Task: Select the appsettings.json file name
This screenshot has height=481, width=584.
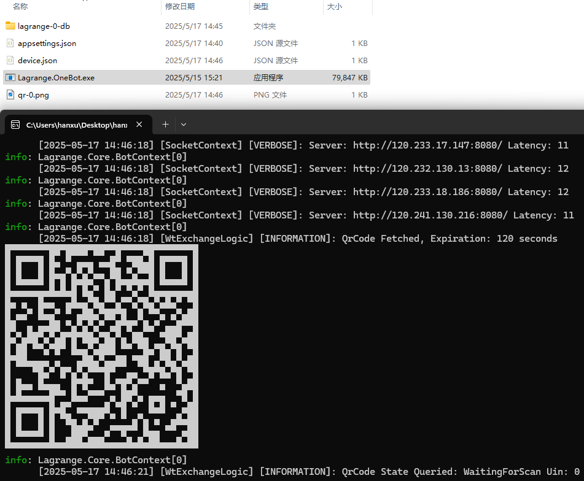Action: click(47, 43)
